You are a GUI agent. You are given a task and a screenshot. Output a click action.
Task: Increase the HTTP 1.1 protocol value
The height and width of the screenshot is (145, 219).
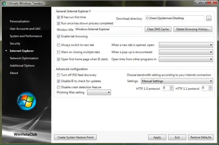click(210, 87)
